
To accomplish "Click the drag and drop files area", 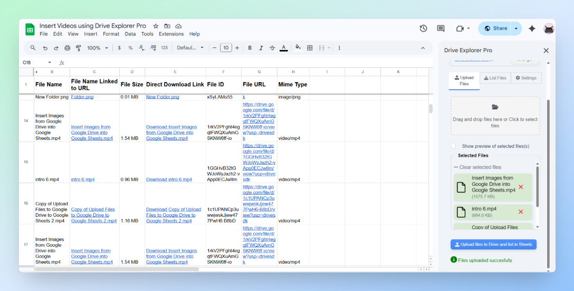I will pyautogui.click(x=495, y=116).
